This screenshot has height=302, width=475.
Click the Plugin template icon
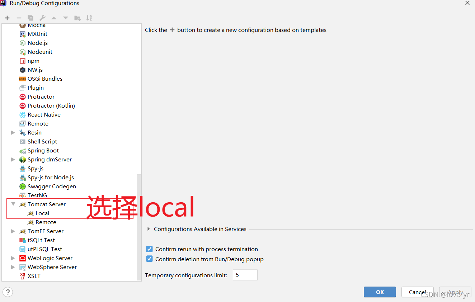23,88
